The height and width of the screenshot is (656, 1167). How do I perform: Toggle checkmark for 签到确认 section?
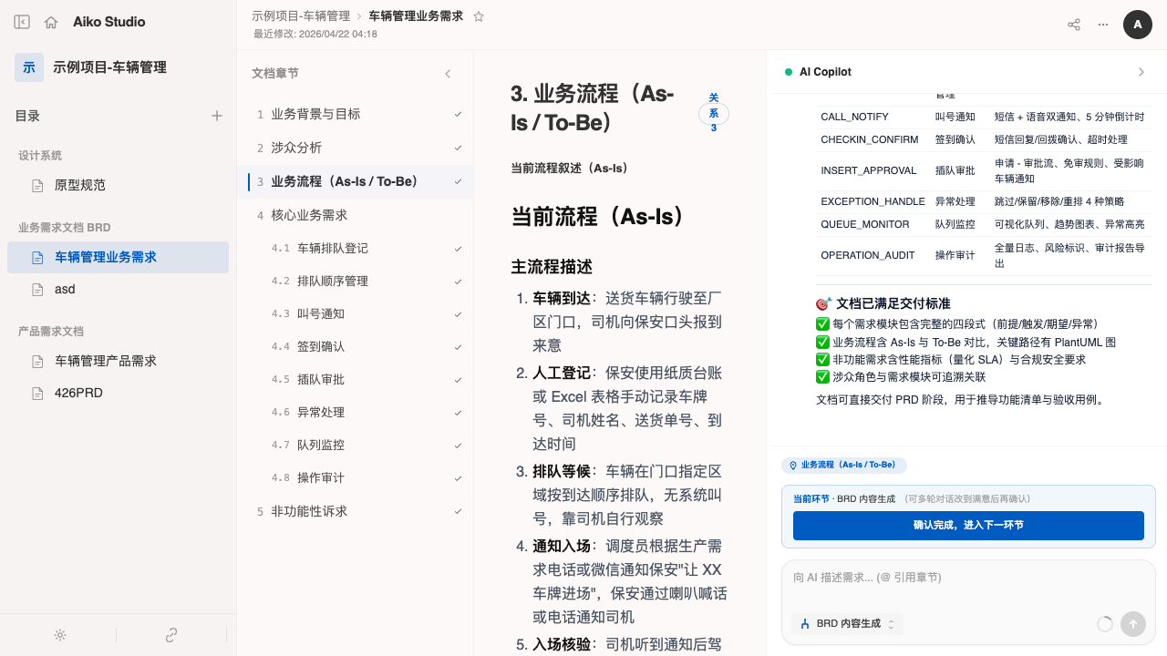coord(459,347)
